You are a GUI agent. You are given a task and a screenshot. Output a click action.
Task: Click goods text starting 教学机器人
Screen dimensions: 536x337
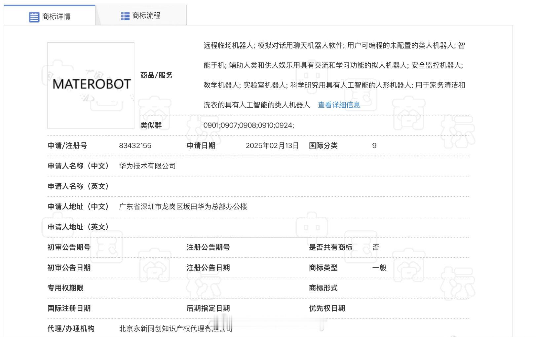tap(334, 85)
